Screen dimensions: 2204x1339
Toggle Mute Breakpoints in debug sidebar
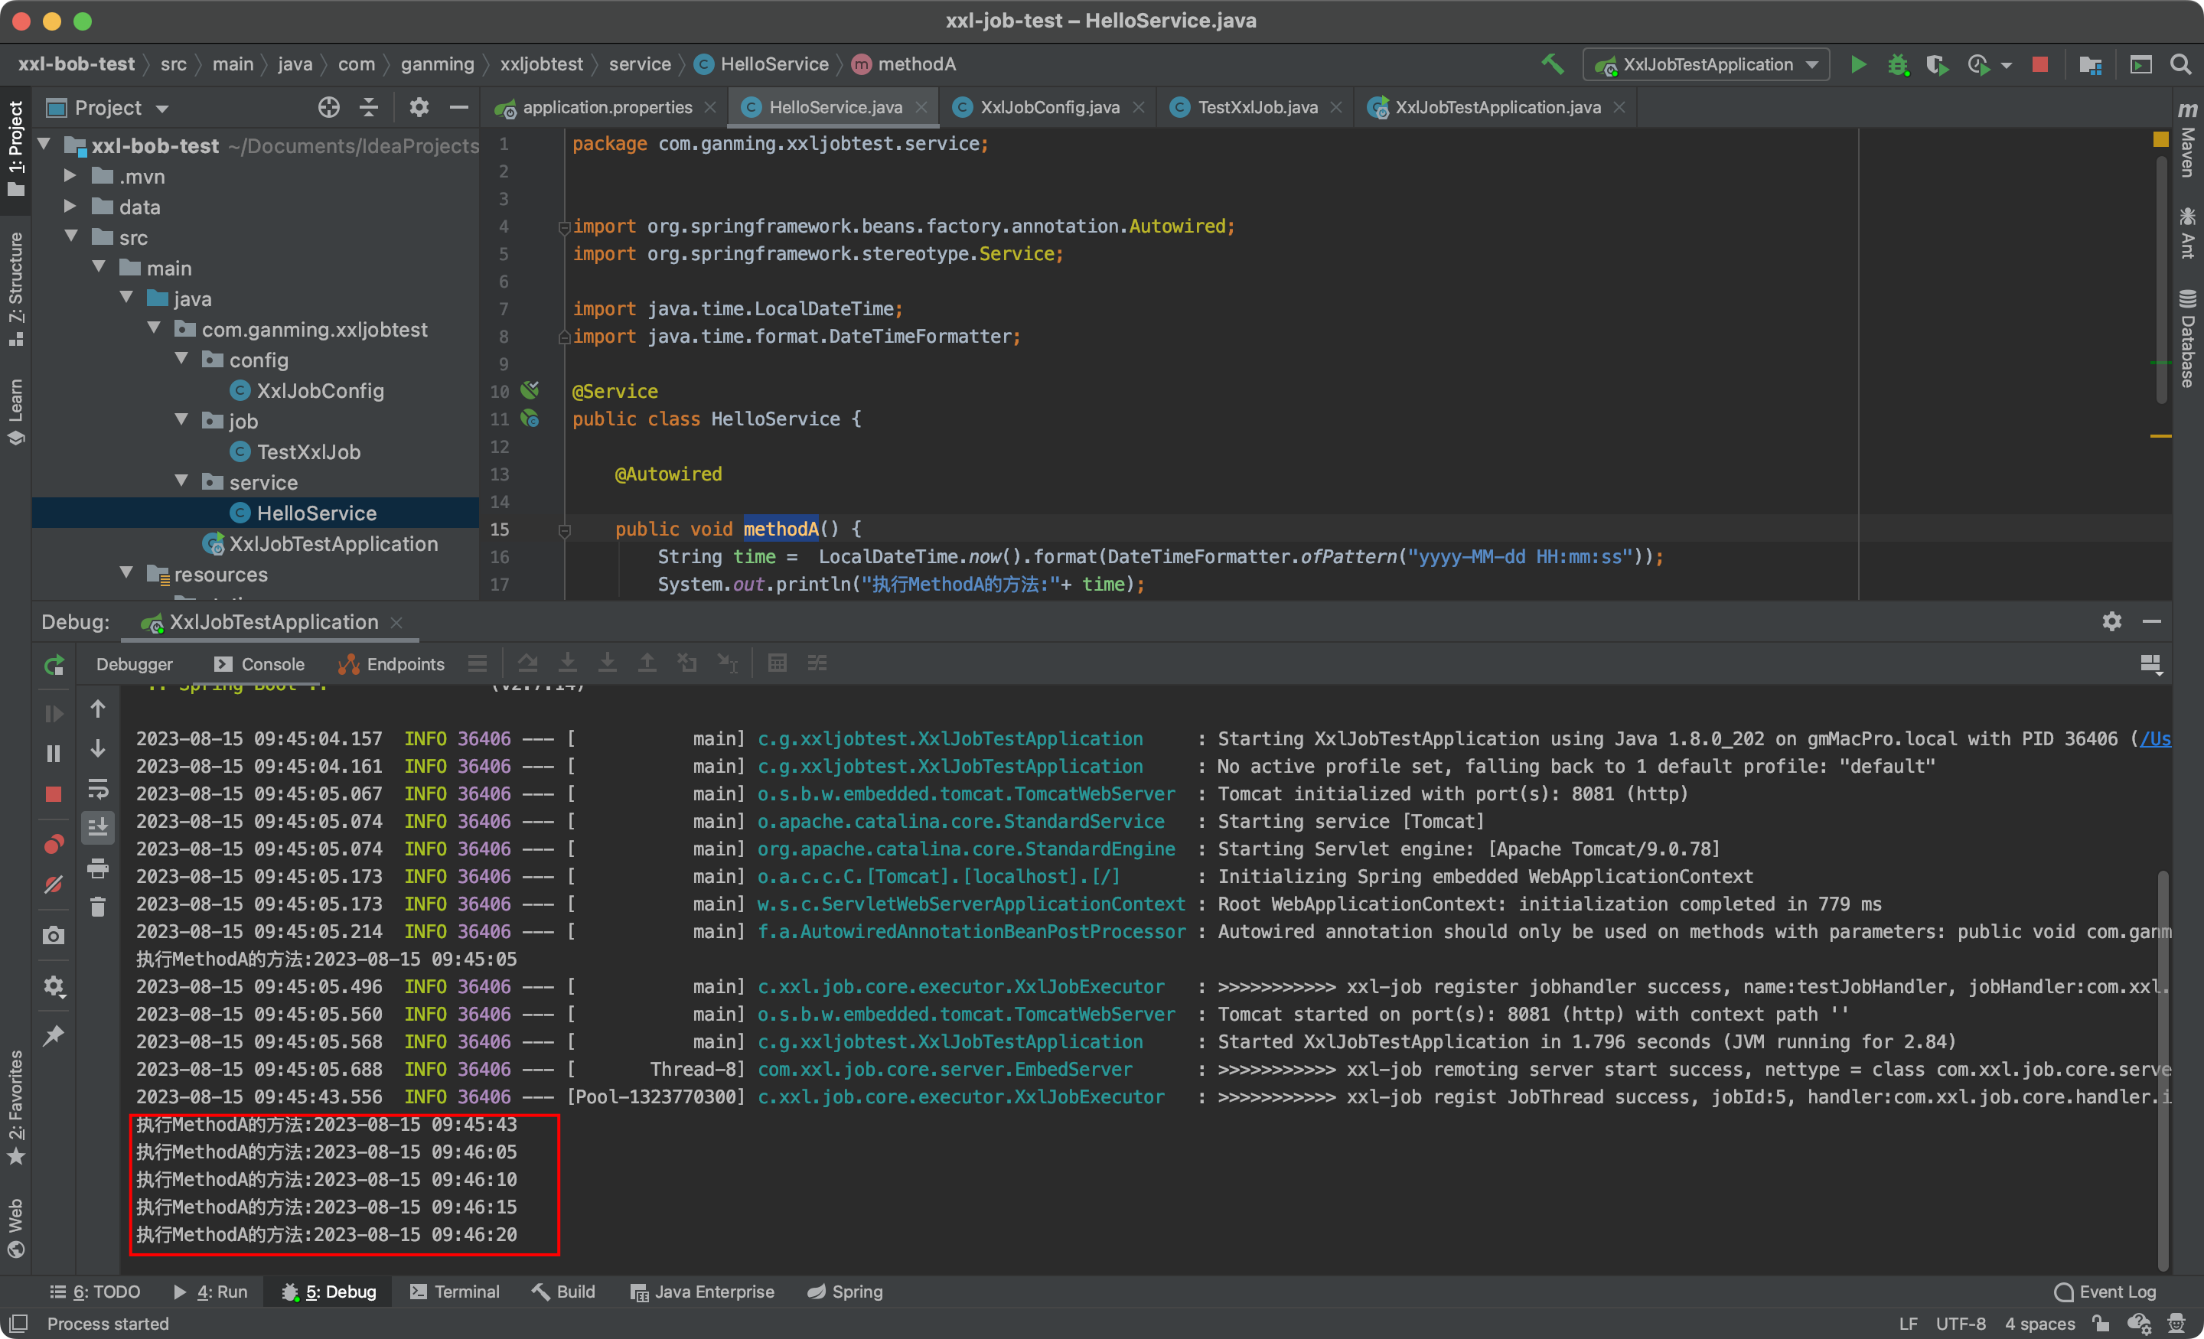click(x=54, y=885)
